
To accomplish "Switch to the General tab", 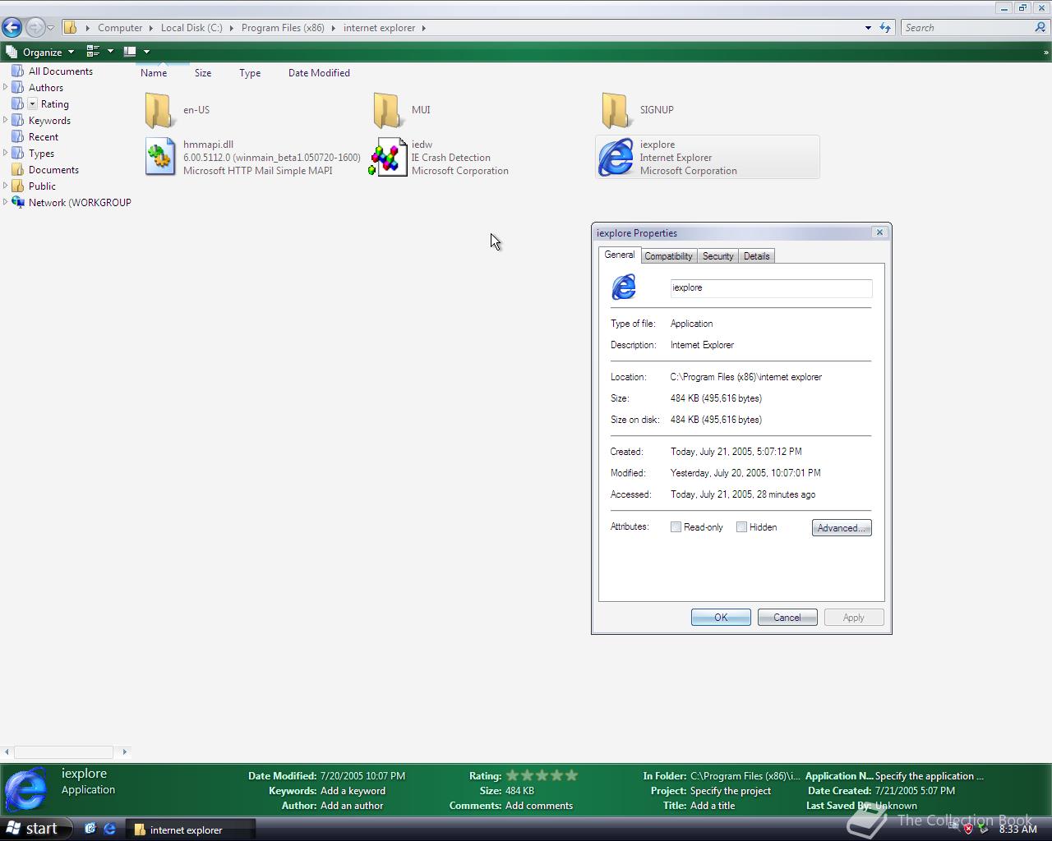I will (620, 255).
